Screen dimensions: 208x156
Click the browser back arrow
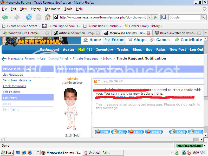coord(5,17)
